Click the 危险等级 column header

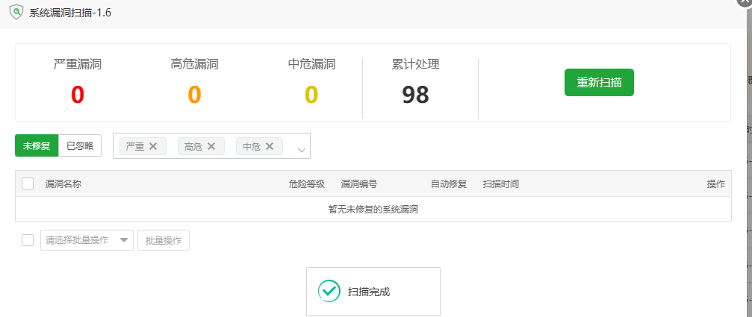(x=306, y=183)
